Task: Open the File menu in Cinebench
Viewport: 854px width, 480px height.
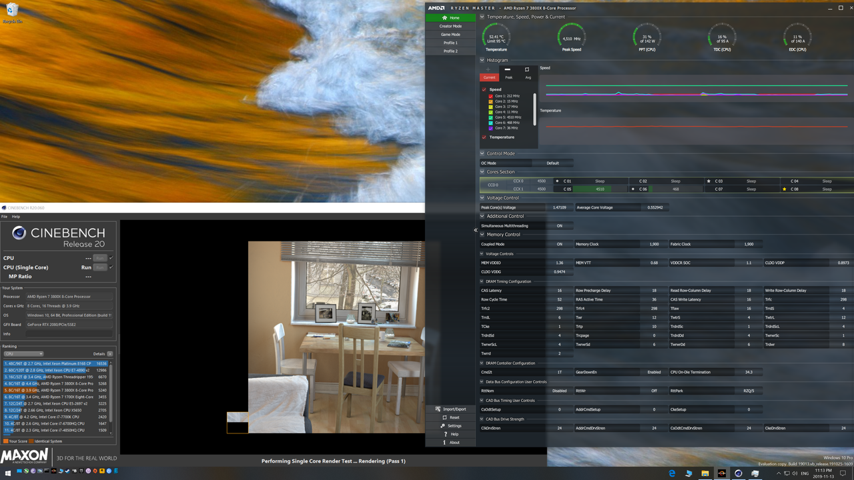Action: tap(4, 217)
